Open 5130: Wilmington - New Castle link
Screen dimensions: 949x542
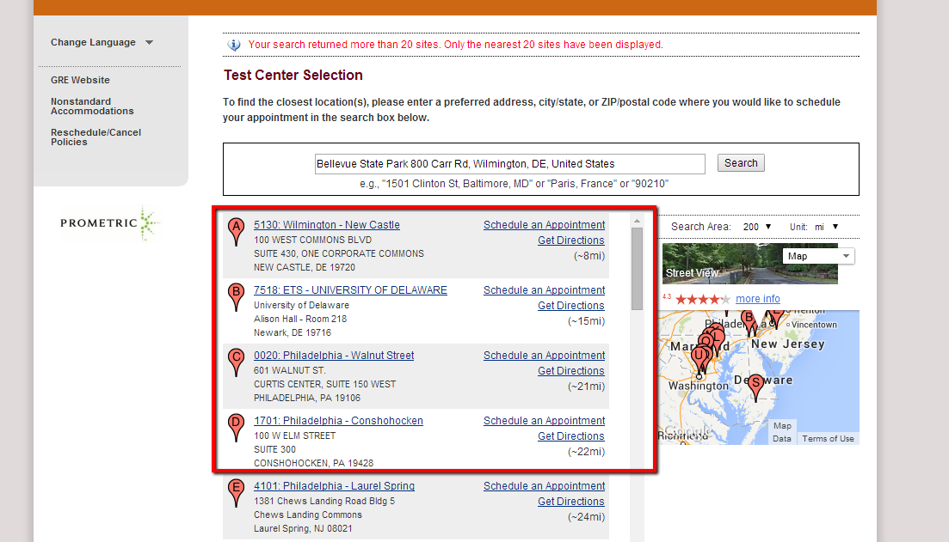[x=327, y=225]
